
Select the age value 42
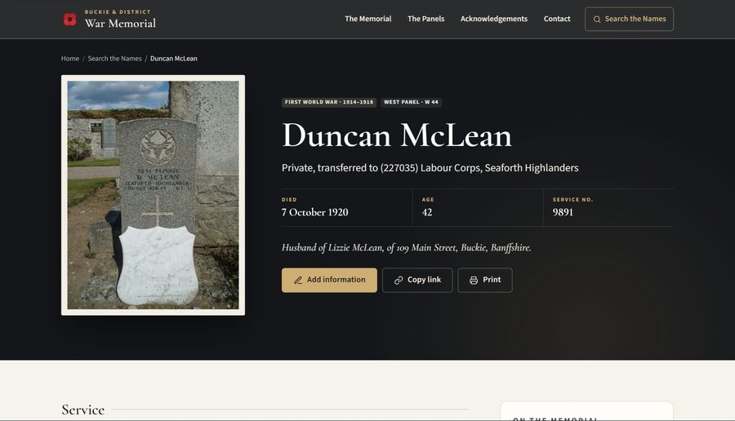(x=426, y=212)
